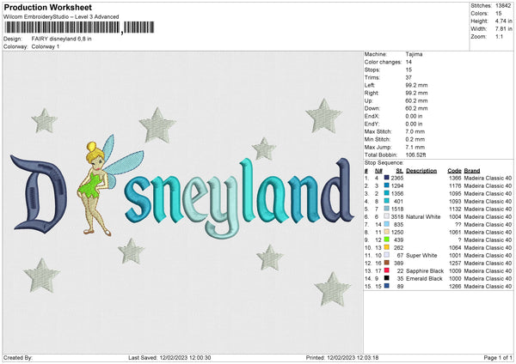Click the Colorway 1 value

pyautogui.click(x=46, y=46)
